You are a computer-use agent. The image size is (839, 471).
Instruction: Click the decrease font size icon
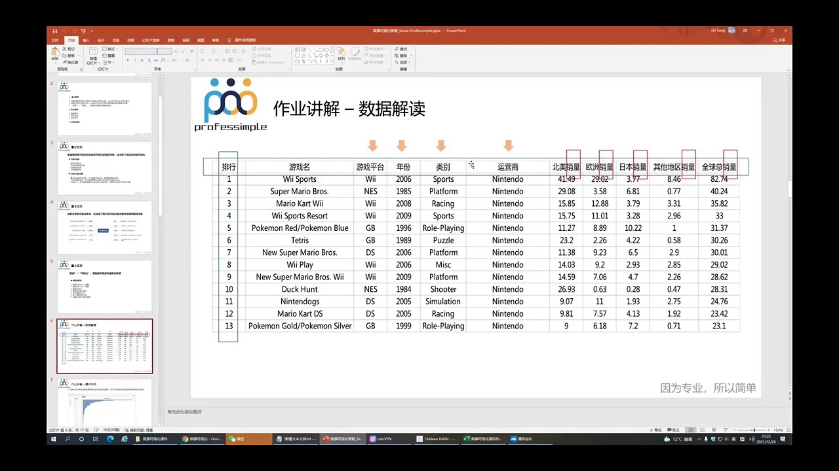tap(183, 52)
